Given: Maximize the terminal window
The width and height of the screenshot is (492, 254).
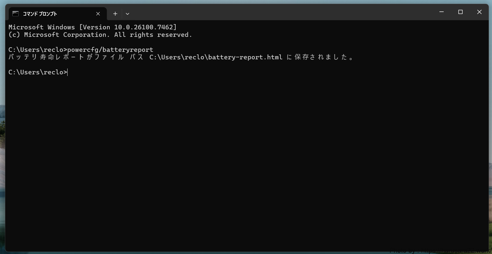Looking at the screenshot, I should coord(460,12).
